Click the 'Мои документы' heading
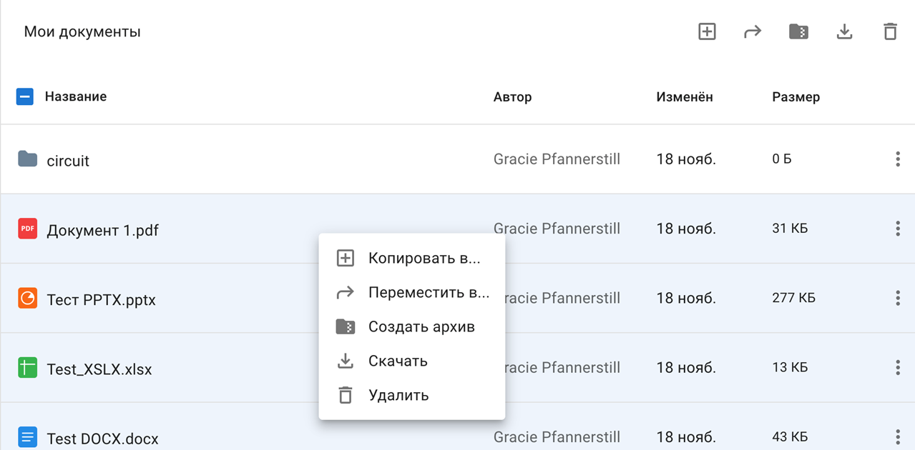Screen dimensions: 915x450 (83, 31)
